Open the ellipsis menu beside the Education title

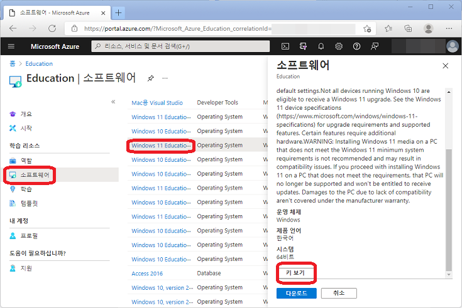coord(165,78)
